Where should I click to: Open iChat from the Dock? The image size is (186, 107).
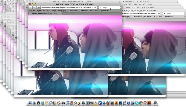click(51, 103)
